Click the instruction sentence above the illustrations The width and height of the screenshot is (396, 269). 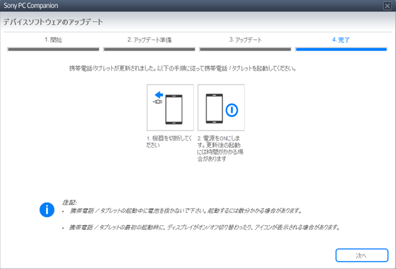tap(183, 69)
